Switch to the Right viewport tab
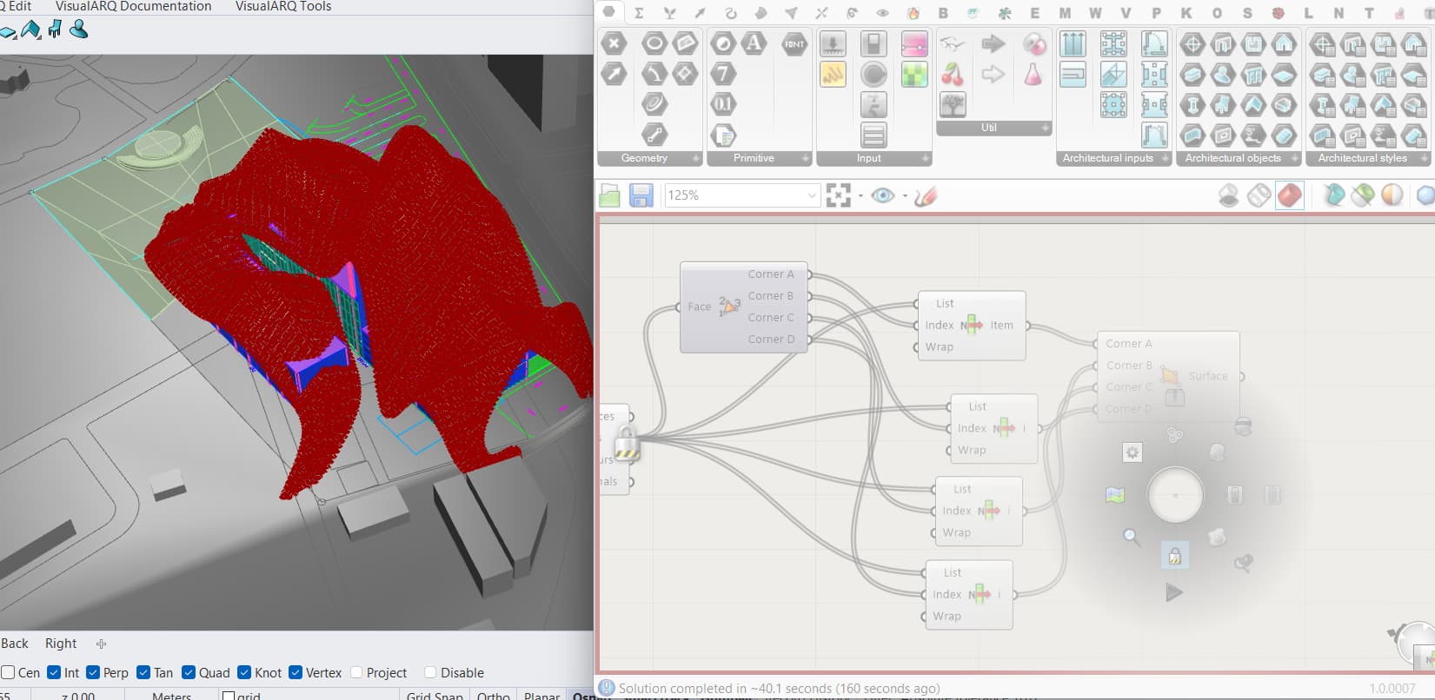Image resolution: width=1435 pixels, height=700 pixels. click(x=61, y=644)
